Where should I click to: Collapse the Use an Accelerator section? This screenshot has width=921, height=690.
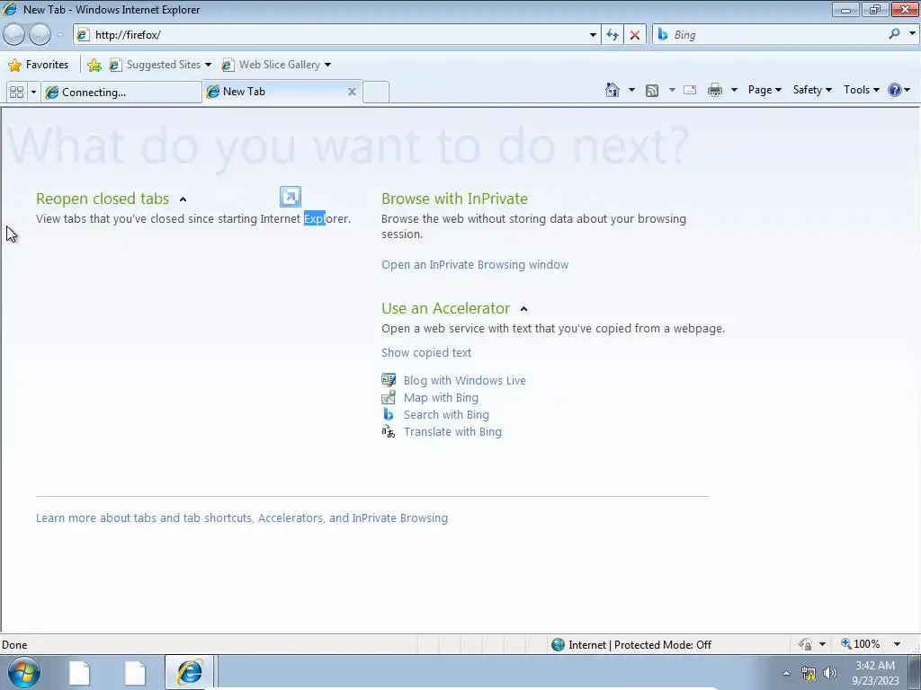524,309
